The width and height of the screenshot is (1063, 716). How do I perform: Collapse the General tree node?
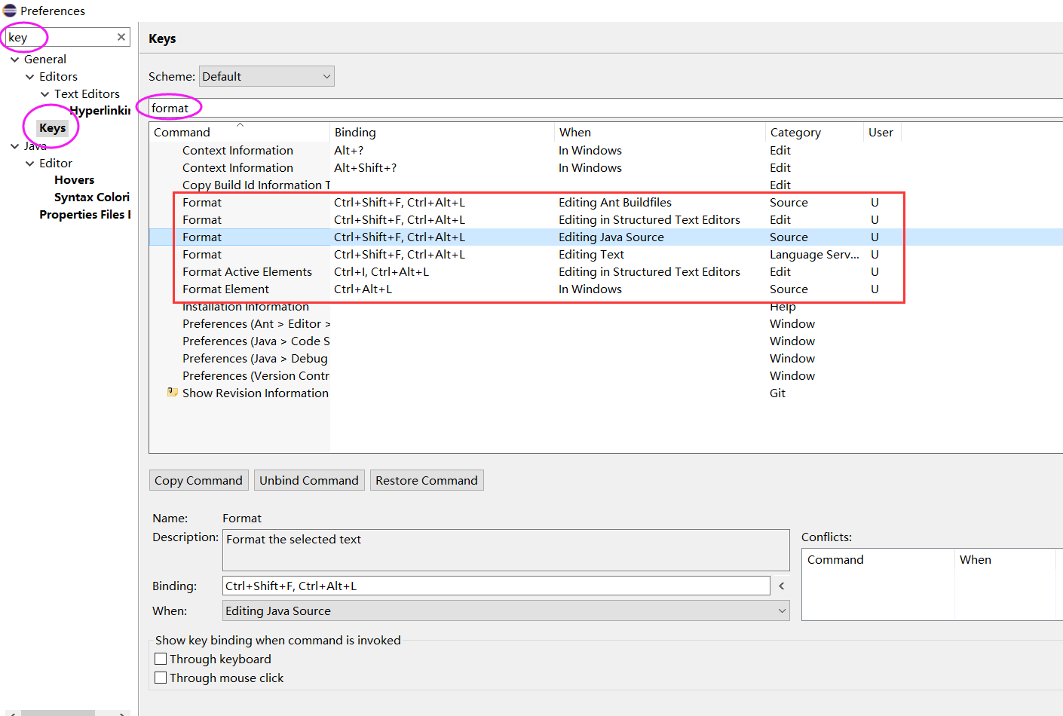coord(15,59)
